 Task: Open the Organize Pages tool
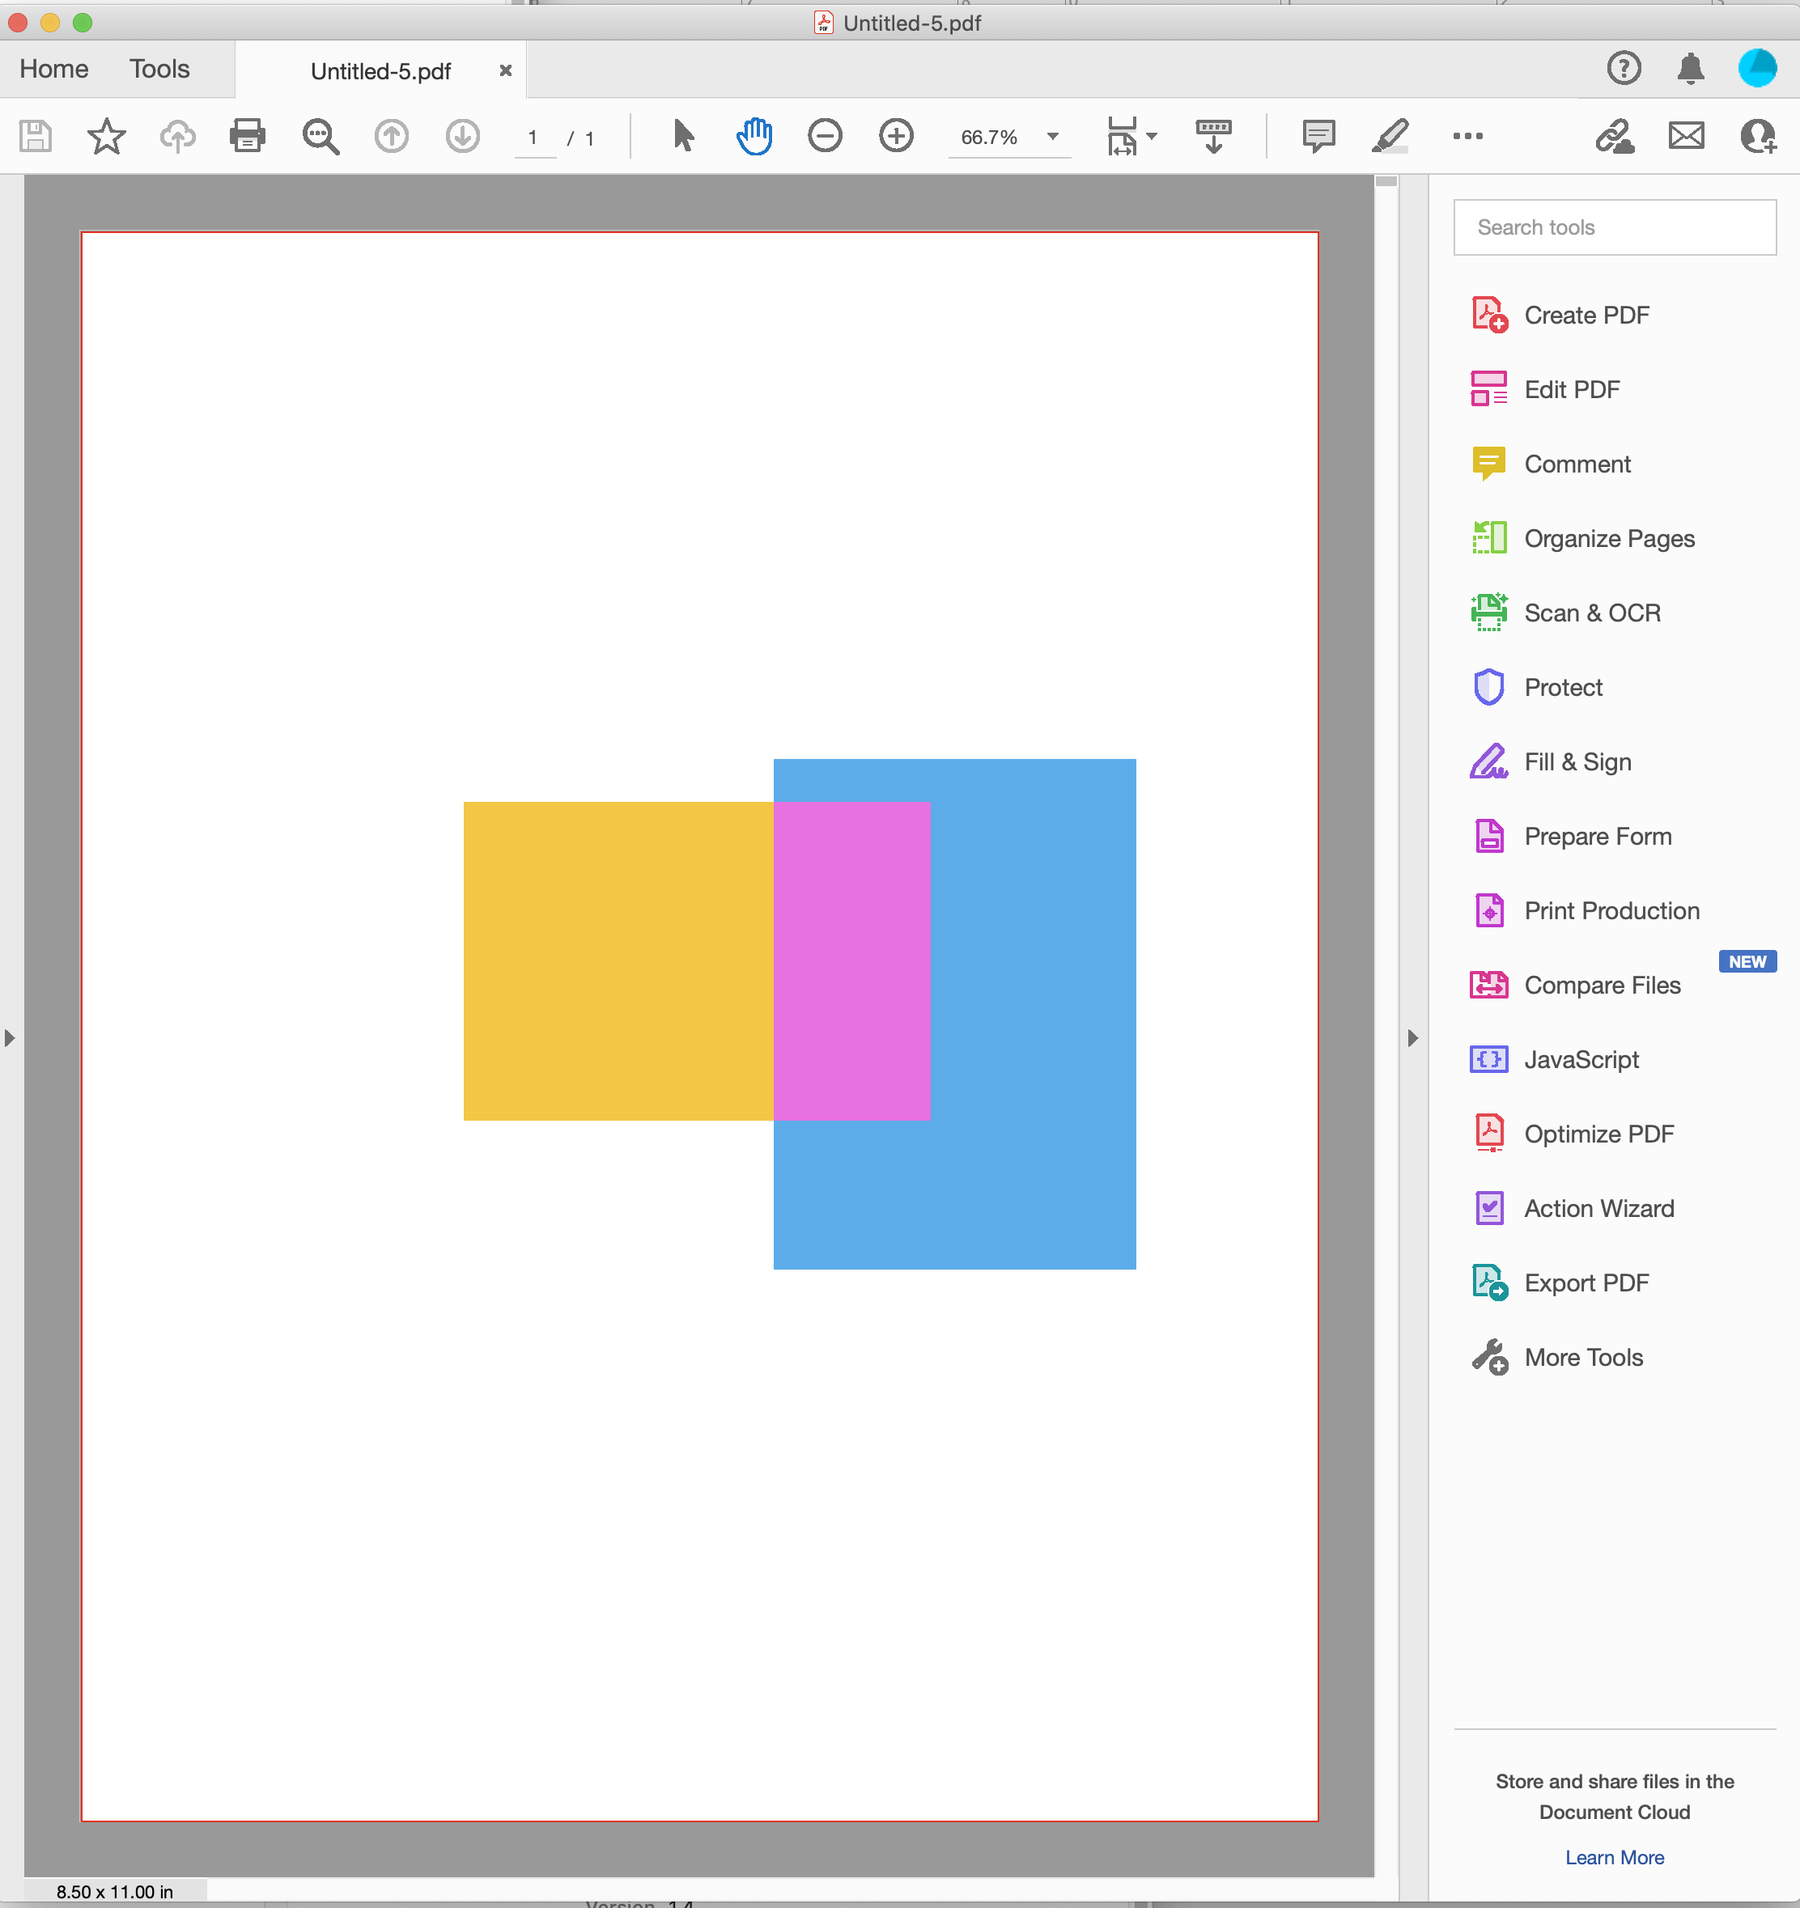[x=1609, y=538]
